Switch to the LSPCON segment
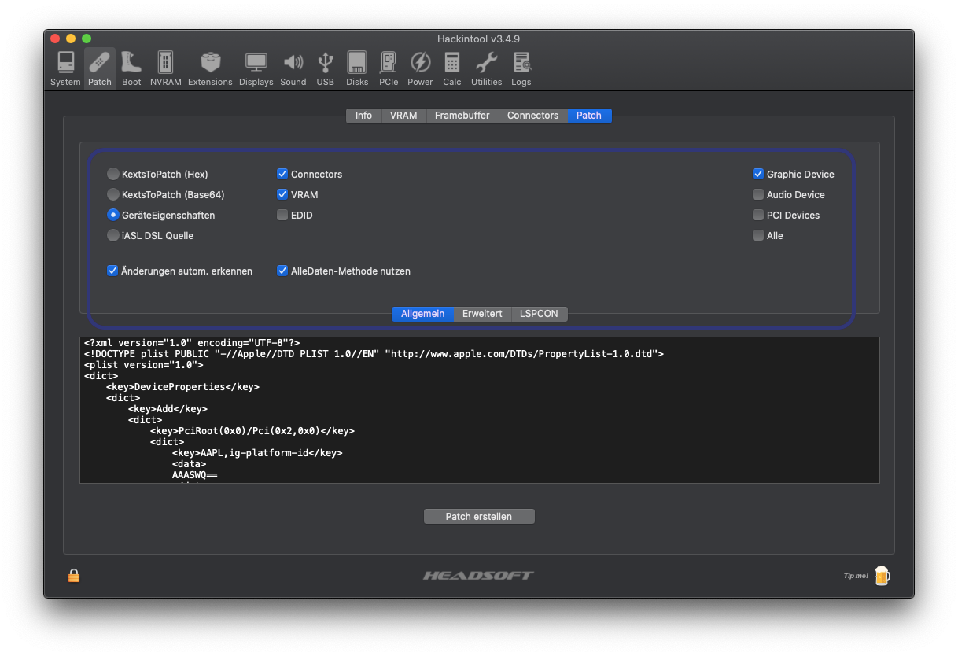Viewport: 958px width, 656px height. pos(539,314)
